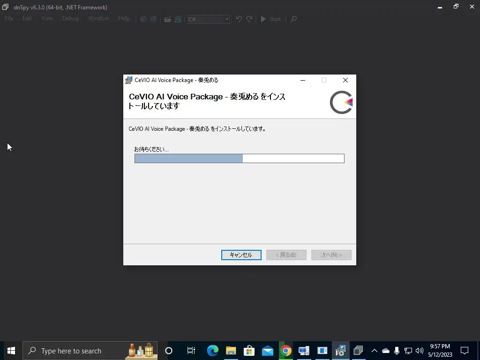
Task: Open the Edit menu in dnSpy
Action: (x=27, y=18)
